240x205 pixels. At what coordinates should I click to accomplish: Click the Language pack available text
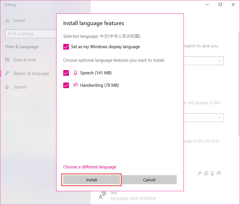click(x=133, y=198)
